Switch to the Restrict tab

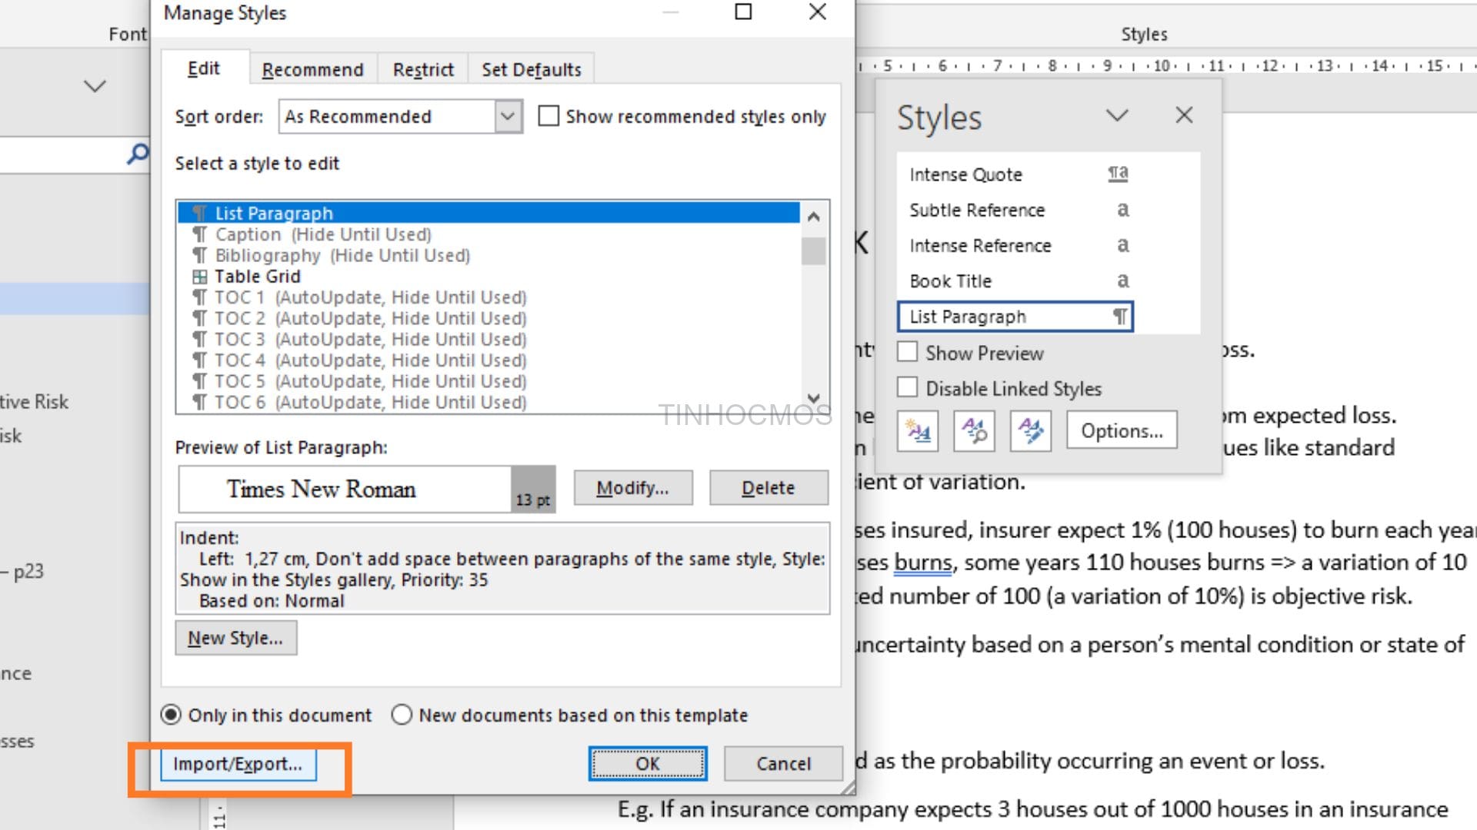(x=423, y=69)
